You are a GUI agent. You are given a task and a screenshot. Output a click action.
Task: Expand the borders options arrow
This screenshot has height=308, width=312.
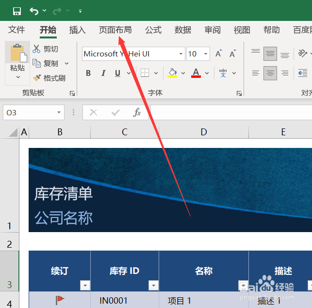[x=156, y=73]
